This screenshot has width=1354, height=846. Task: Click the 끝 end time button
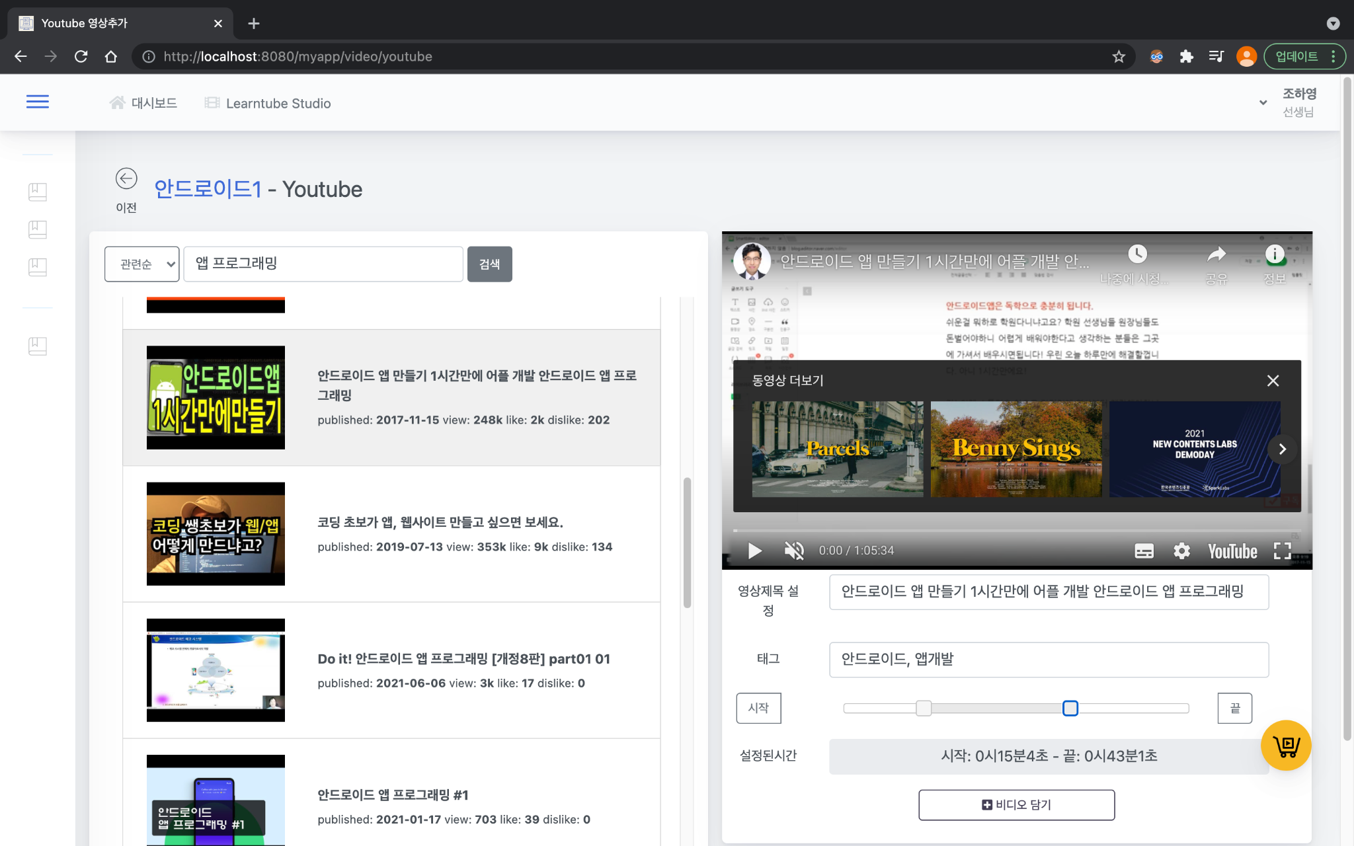click(x=1234, y=709)
